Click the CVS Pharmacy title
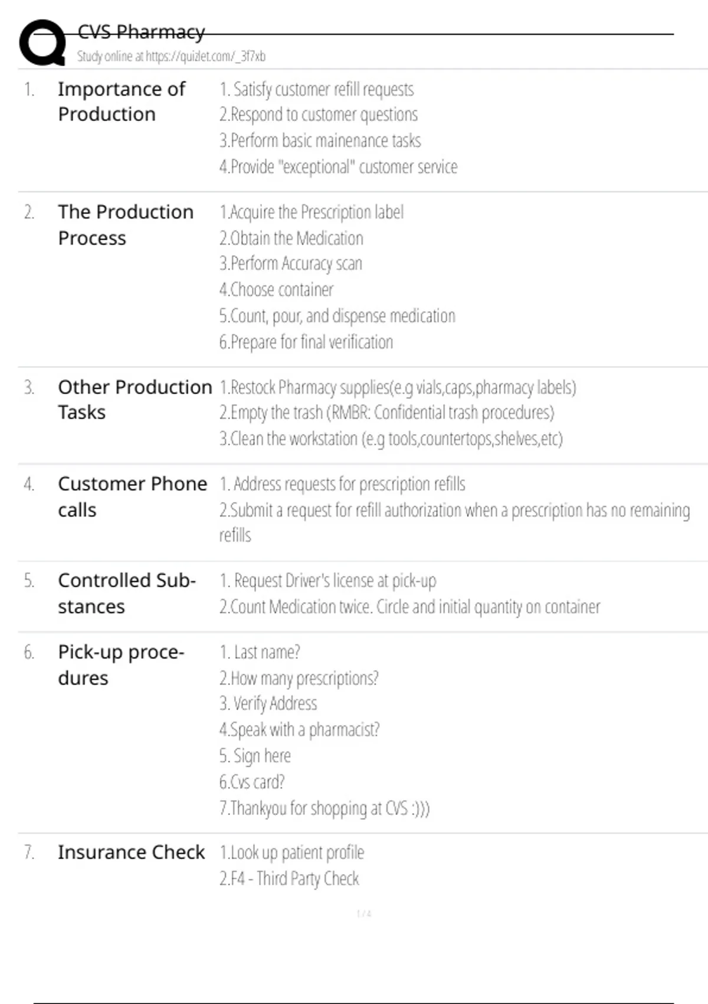 (x=141, y=32)
